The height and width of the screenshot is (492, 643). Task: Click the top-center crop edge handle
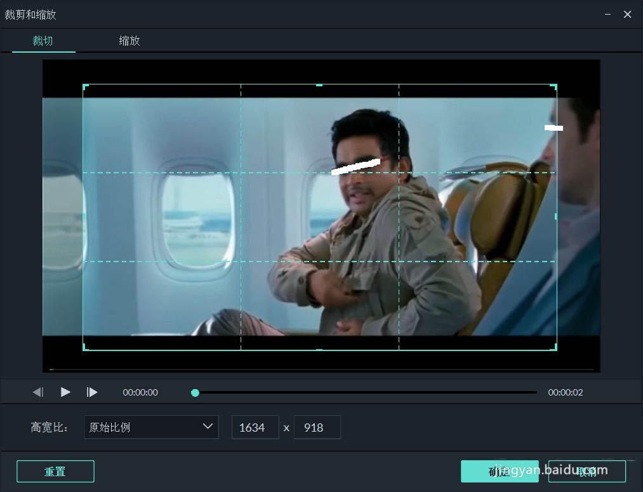tap(319, 85)
